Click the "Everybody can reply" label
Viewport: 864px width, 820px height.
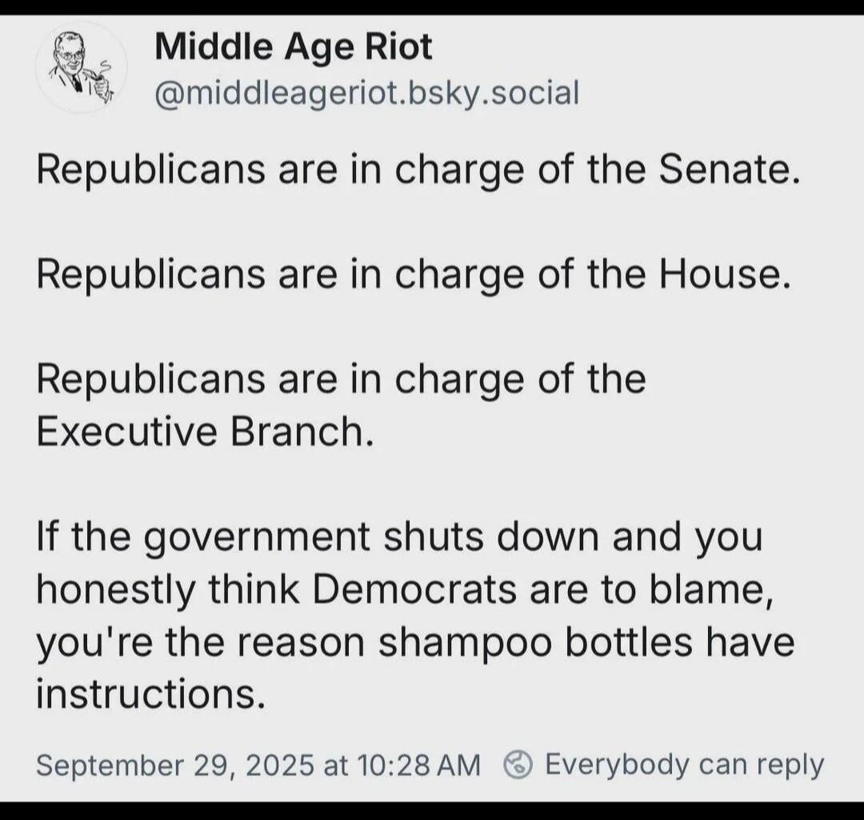click(684, 765)
